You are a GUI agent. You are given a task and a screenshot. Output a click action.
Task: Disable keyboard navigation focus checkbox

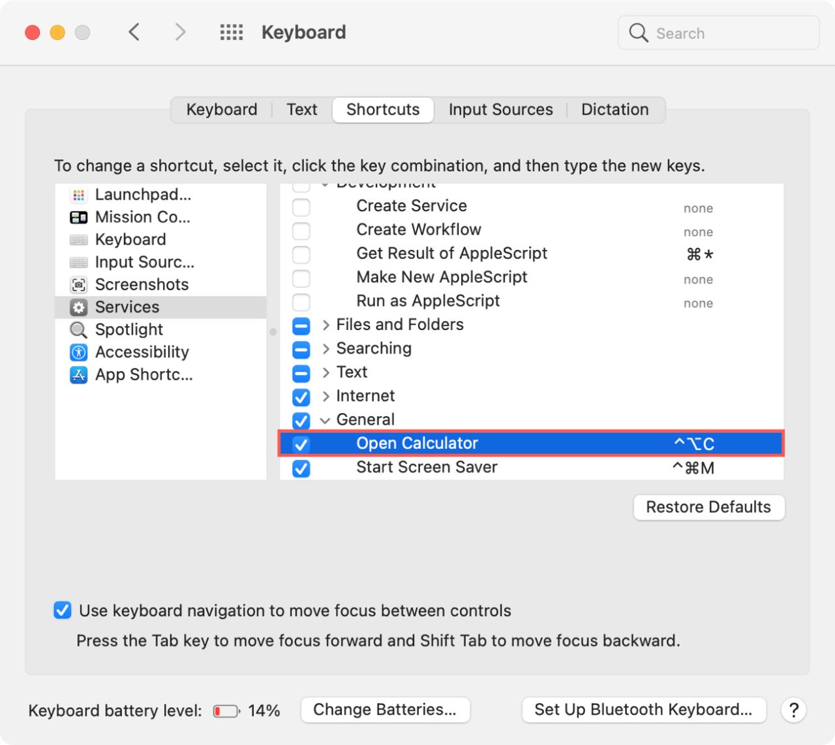click(x=63, y=611)
